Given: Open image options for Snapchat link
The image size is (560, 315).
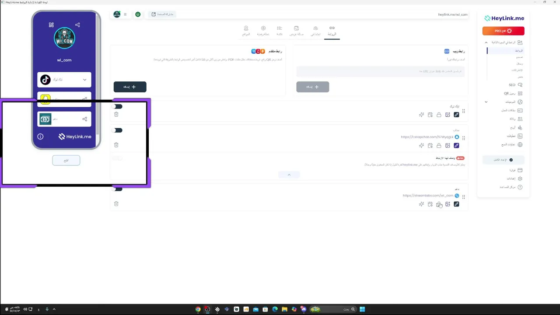Looking at the screenshot, I should (448, 145).
